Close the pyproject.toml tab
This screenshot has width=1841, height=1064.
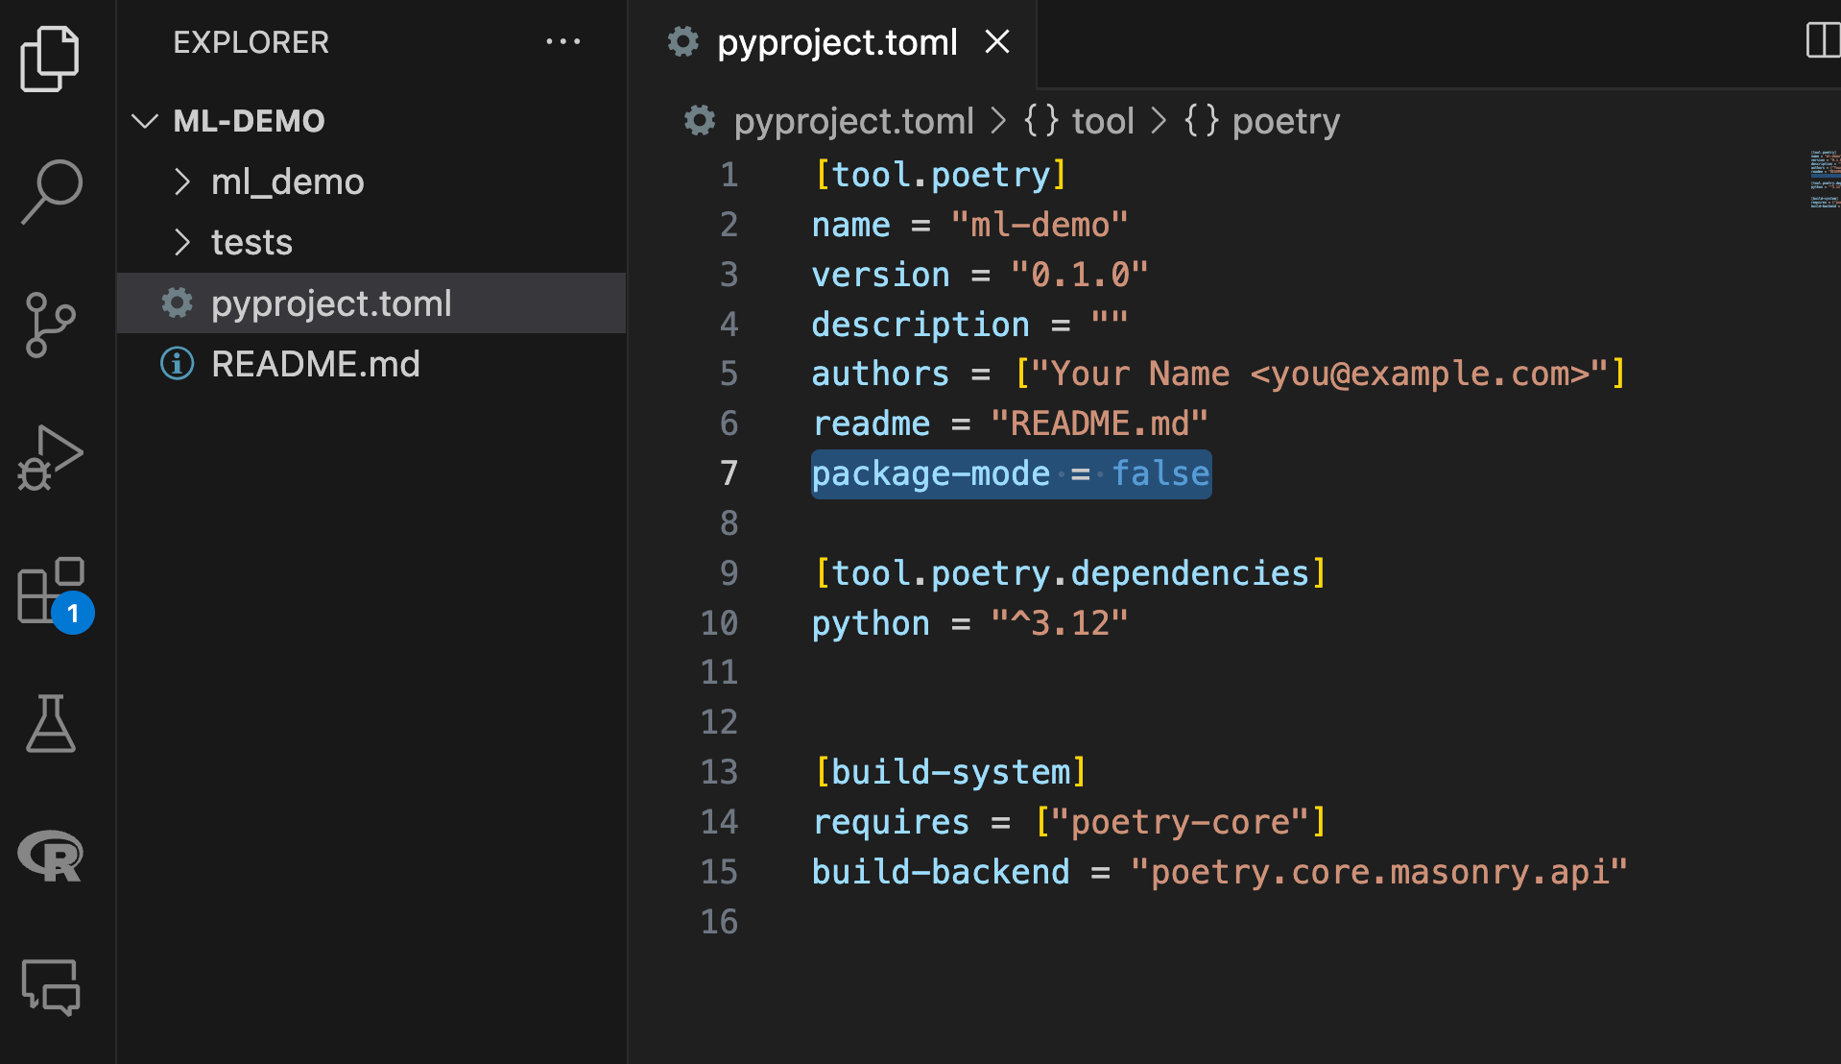click(997, 42)
